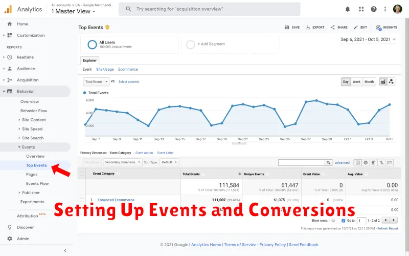Open the notifications bell
The height and width of the screenshot is (256, 409).
coord(348,9)
